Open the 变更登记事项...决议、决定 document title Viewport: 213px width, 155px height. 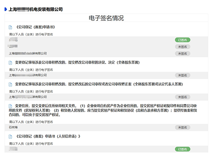pyautogui.click(x=78, y=62)
